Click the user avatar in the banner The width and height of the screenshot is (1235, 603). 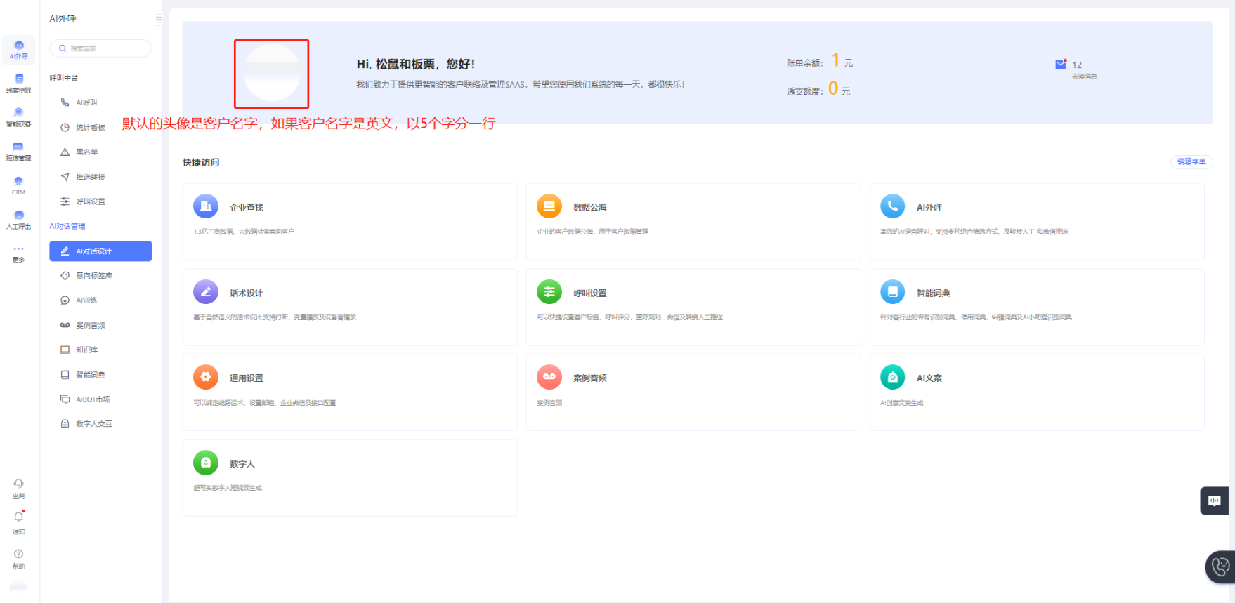[271, 74]
